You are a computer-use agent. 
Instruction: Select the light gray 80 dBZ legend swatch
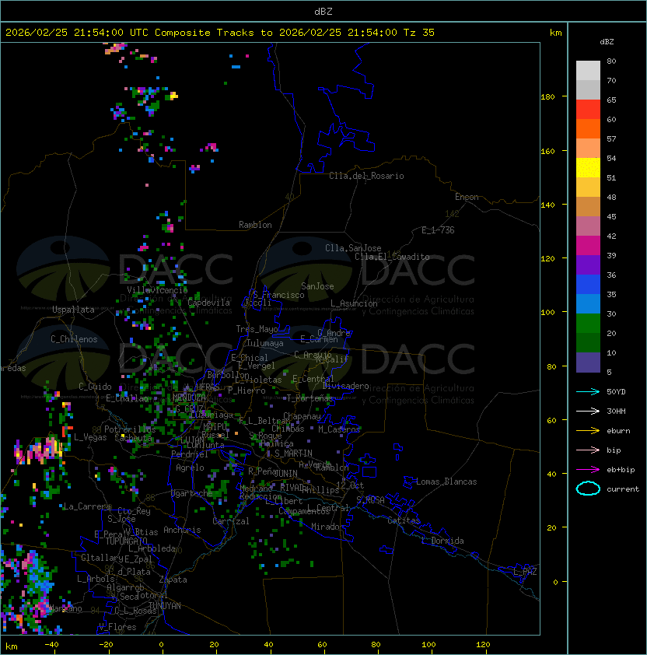(588, 71)
